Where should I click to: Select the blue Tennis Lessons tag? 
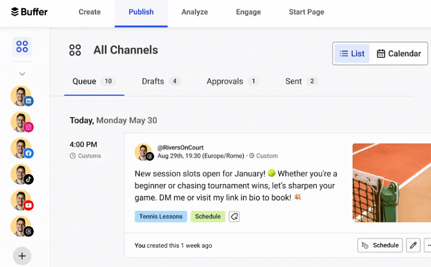[160, 217]
